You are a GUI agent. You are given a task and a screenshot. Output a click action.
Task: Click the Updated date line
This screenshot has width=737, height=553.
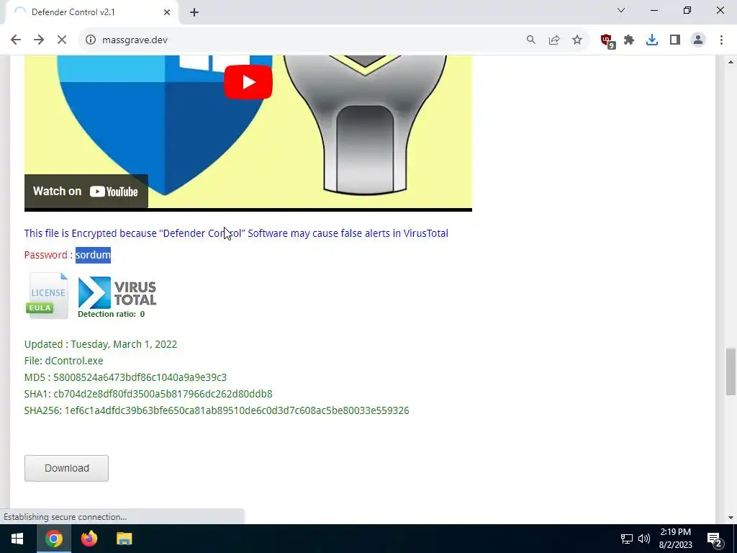coord(101,344)
